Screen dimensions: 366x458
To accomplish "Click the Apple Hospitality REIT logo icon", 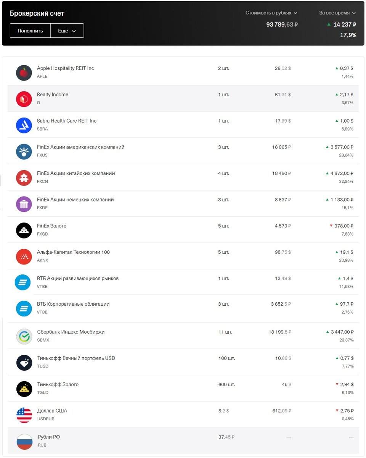I will (x=24, y=73).
